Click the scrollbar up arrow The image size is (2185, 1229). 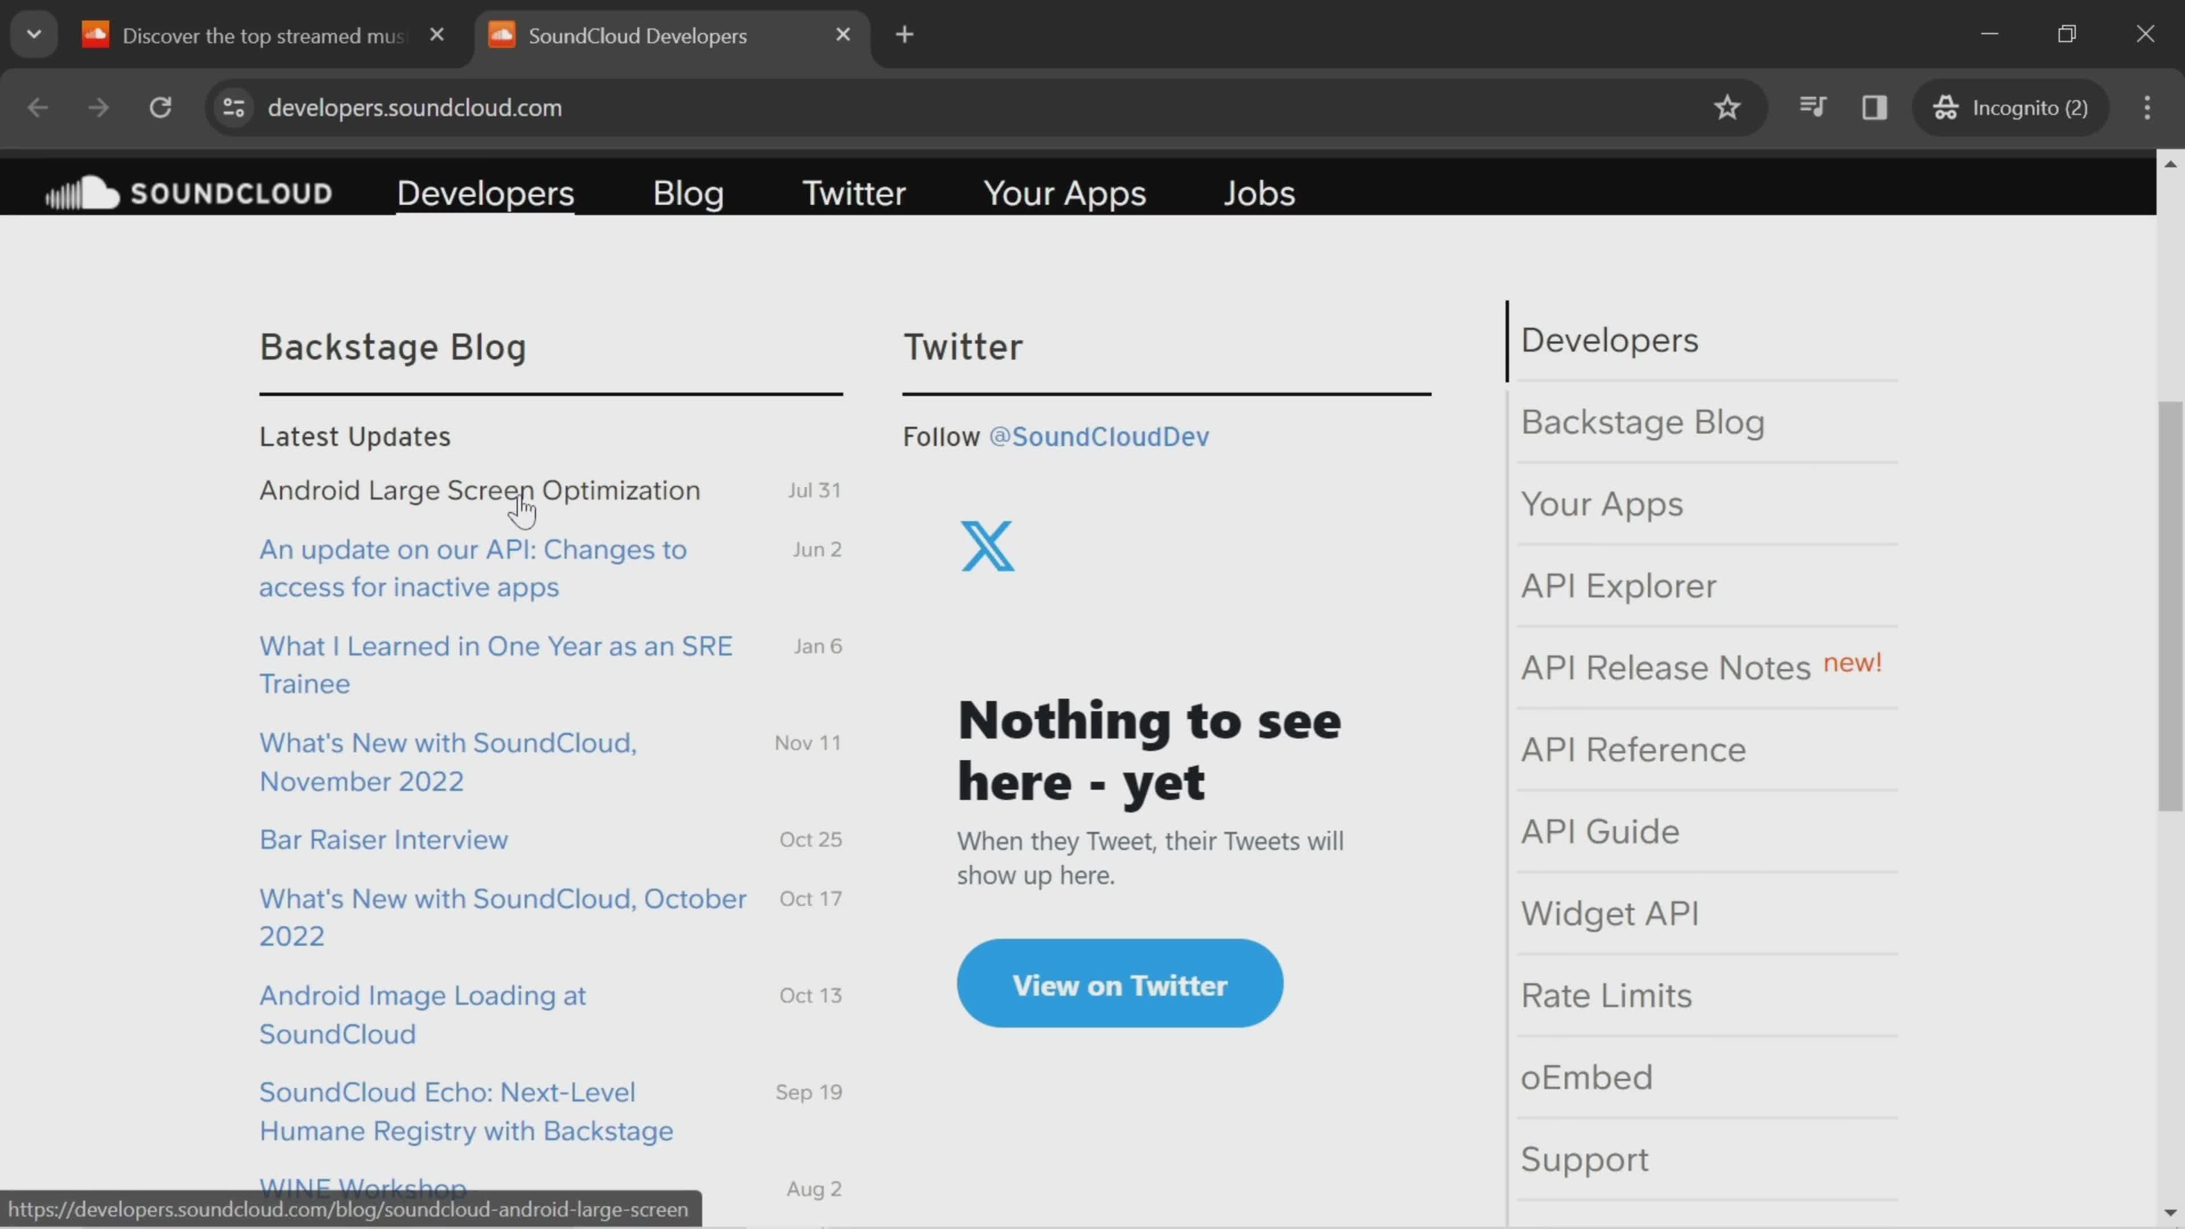(2171, 164)
